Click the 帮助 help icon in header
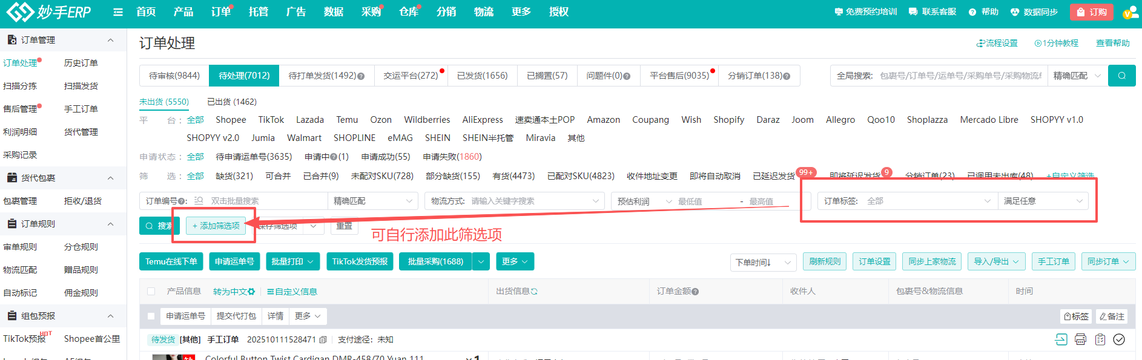 tap(972, 12)
